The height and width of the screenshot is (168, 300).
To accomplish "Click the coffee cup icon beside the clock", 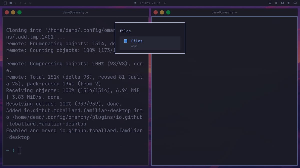I will [x=135, y=3].
